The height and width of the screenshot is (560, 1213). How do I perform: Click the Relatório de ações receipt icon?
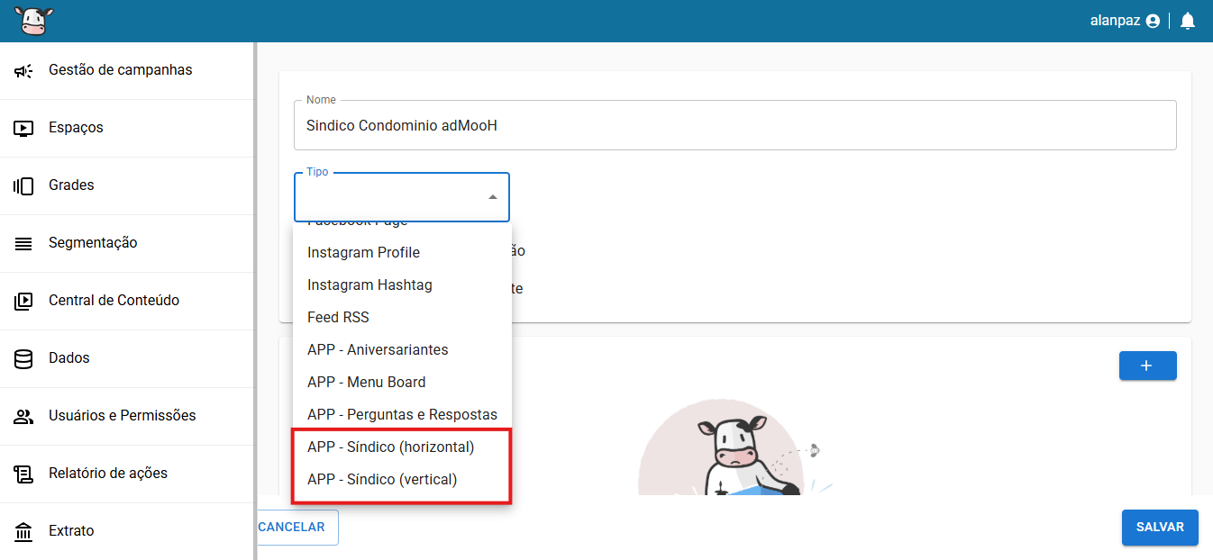pos(23,474)
